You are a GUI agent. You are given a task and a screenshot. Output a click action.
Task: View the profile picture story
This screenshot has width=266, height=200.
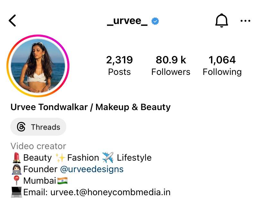pyautogui.click(x=38, y=66)
